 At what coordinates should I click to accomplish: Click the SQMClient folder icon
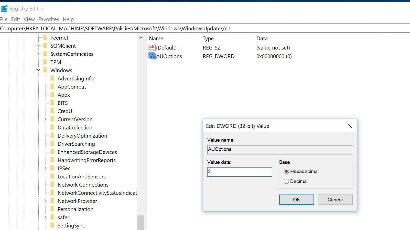tap(45, 46)
